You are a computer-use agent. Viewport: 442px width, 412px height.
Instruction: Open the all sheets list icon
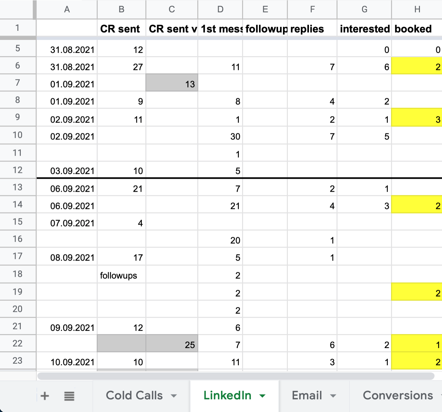[x=69, y=396]
